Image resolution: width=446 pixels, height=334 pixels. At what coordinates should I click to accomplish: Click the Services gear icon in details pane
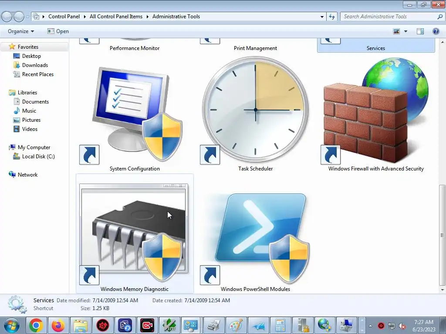click(x=17, y=304)
